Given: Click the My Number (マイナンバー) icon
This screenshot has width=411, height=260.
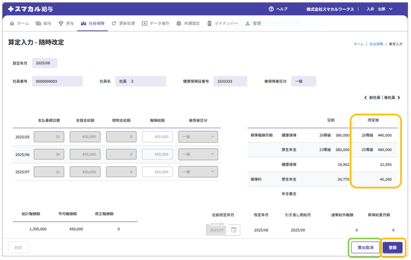Looking at the screenshot, I should point(209,24).
